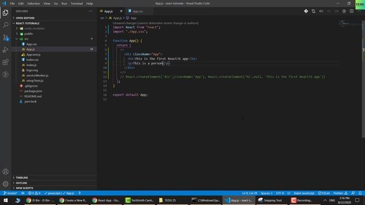
Task: Click the UTF-8 encoding indicator
Action: pos(280,193)
